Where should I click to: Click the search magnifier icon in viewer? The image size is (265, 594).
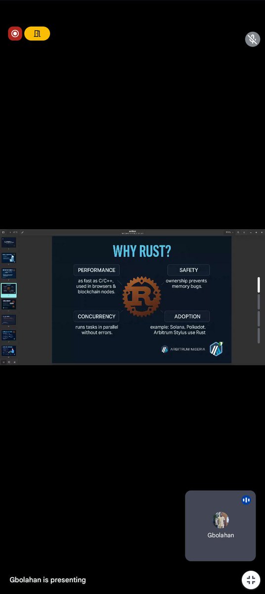click(238, 232)
